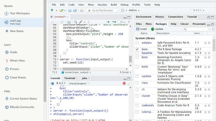
Task: Switch to the Terminal tab
Action: [x=70, y=78]
